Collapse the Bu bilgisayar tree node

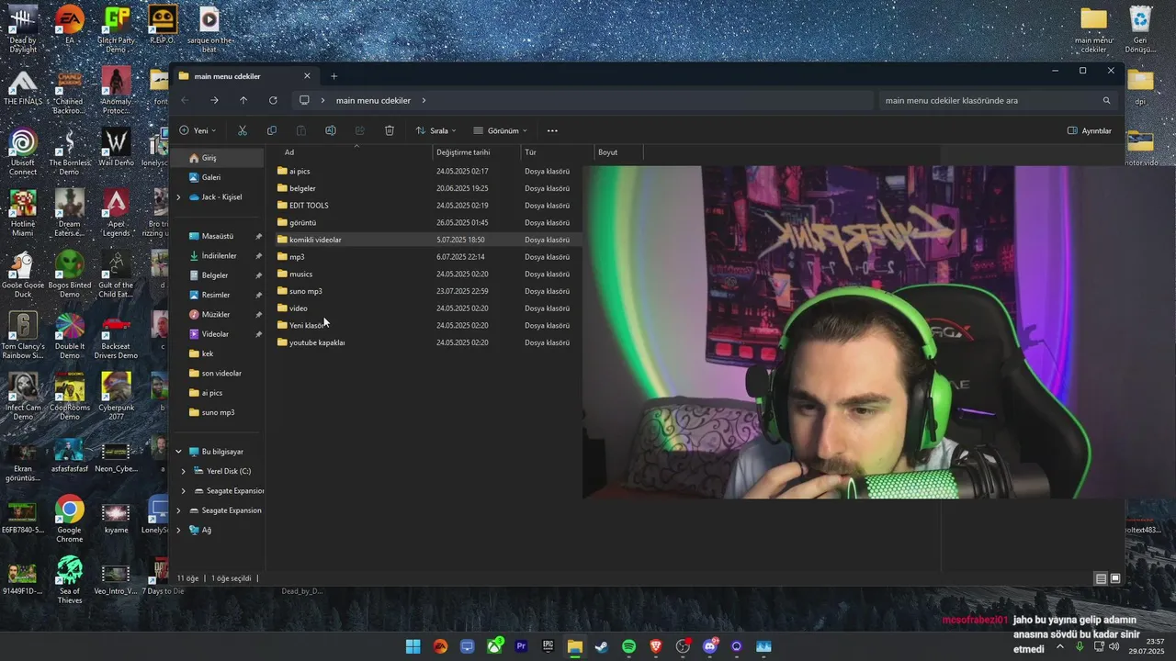click(179, 452)
